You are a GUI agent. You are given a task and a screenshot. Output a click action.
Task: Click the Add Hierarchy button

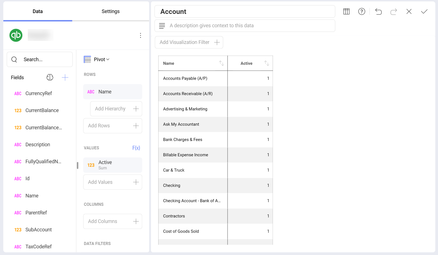click(x=116, y=109)
